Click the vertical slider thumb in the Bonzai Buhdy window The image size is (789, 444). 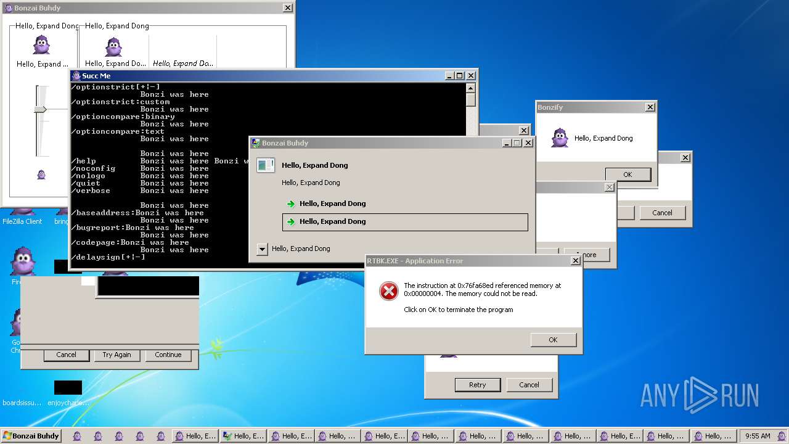[40, 109]
